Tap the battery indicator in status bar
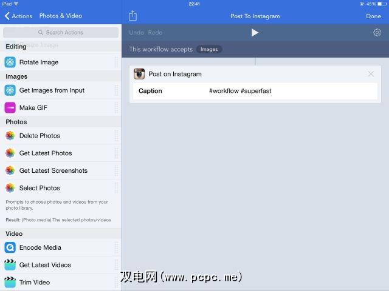 pyautogui.click(x=382, y=4)
